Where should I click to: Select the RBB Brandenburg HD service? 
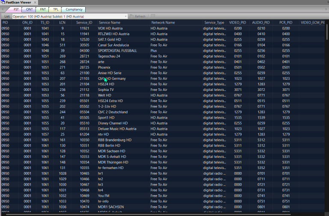click(114, 140)
